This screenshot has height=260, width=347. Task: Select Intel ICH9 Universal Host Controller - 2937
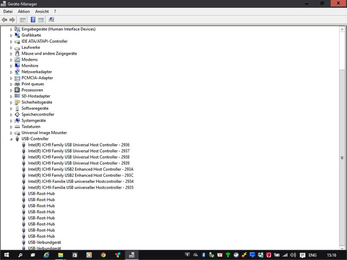pyautogui.click(x=79, y=151)
